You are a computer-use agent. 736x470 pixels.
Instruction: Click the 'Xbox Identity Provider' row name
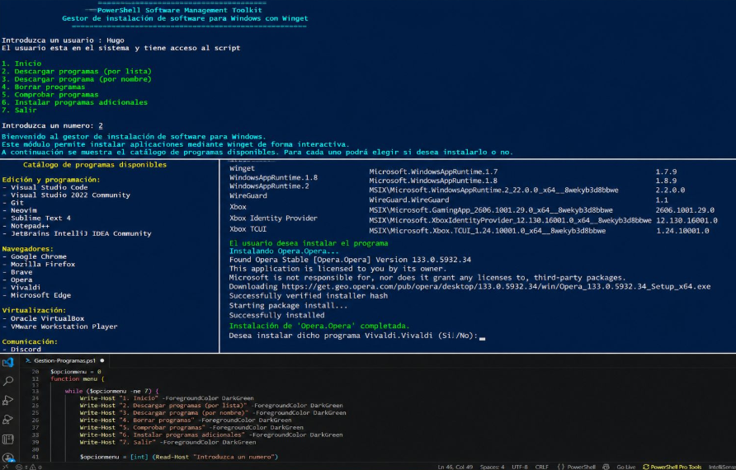coord(273,219)
